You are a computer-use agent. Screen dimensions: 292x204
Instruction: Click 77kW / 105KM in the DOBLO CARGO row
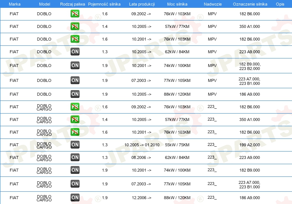[x=177, y=184]
